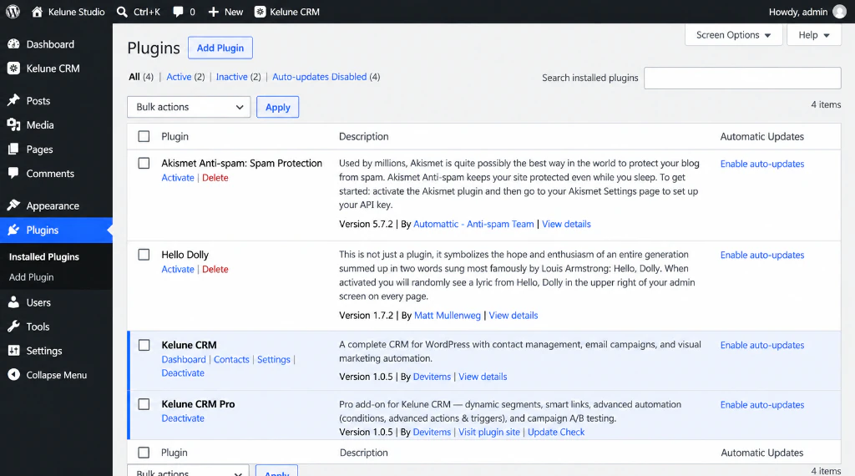Enable auto-updates for Kelune CRM Pro

click(x=762, y=404)
